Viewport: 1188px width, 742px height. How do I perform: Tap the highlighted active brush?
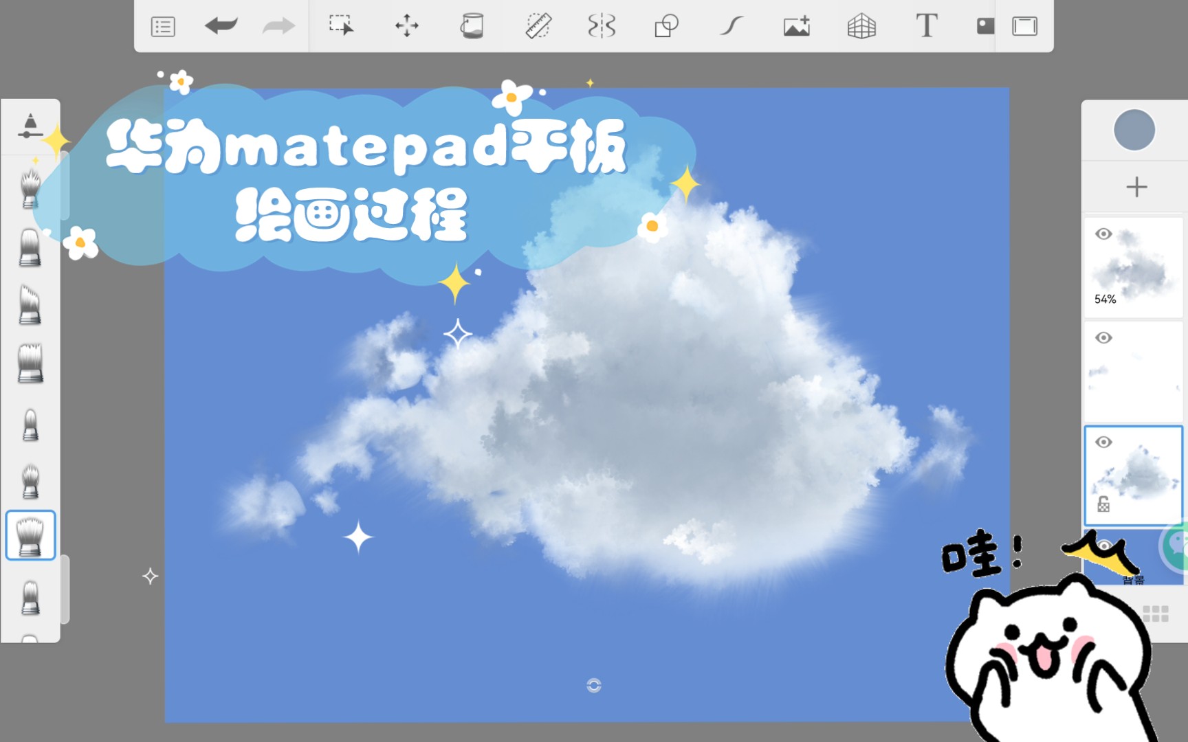click(30, 535)
